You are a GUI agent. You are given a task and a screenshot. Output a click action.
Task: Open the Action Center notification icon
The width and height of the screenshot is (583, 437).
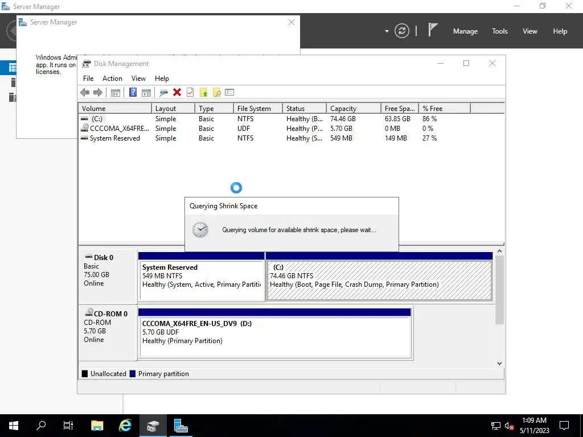click(x=564, y=426)
